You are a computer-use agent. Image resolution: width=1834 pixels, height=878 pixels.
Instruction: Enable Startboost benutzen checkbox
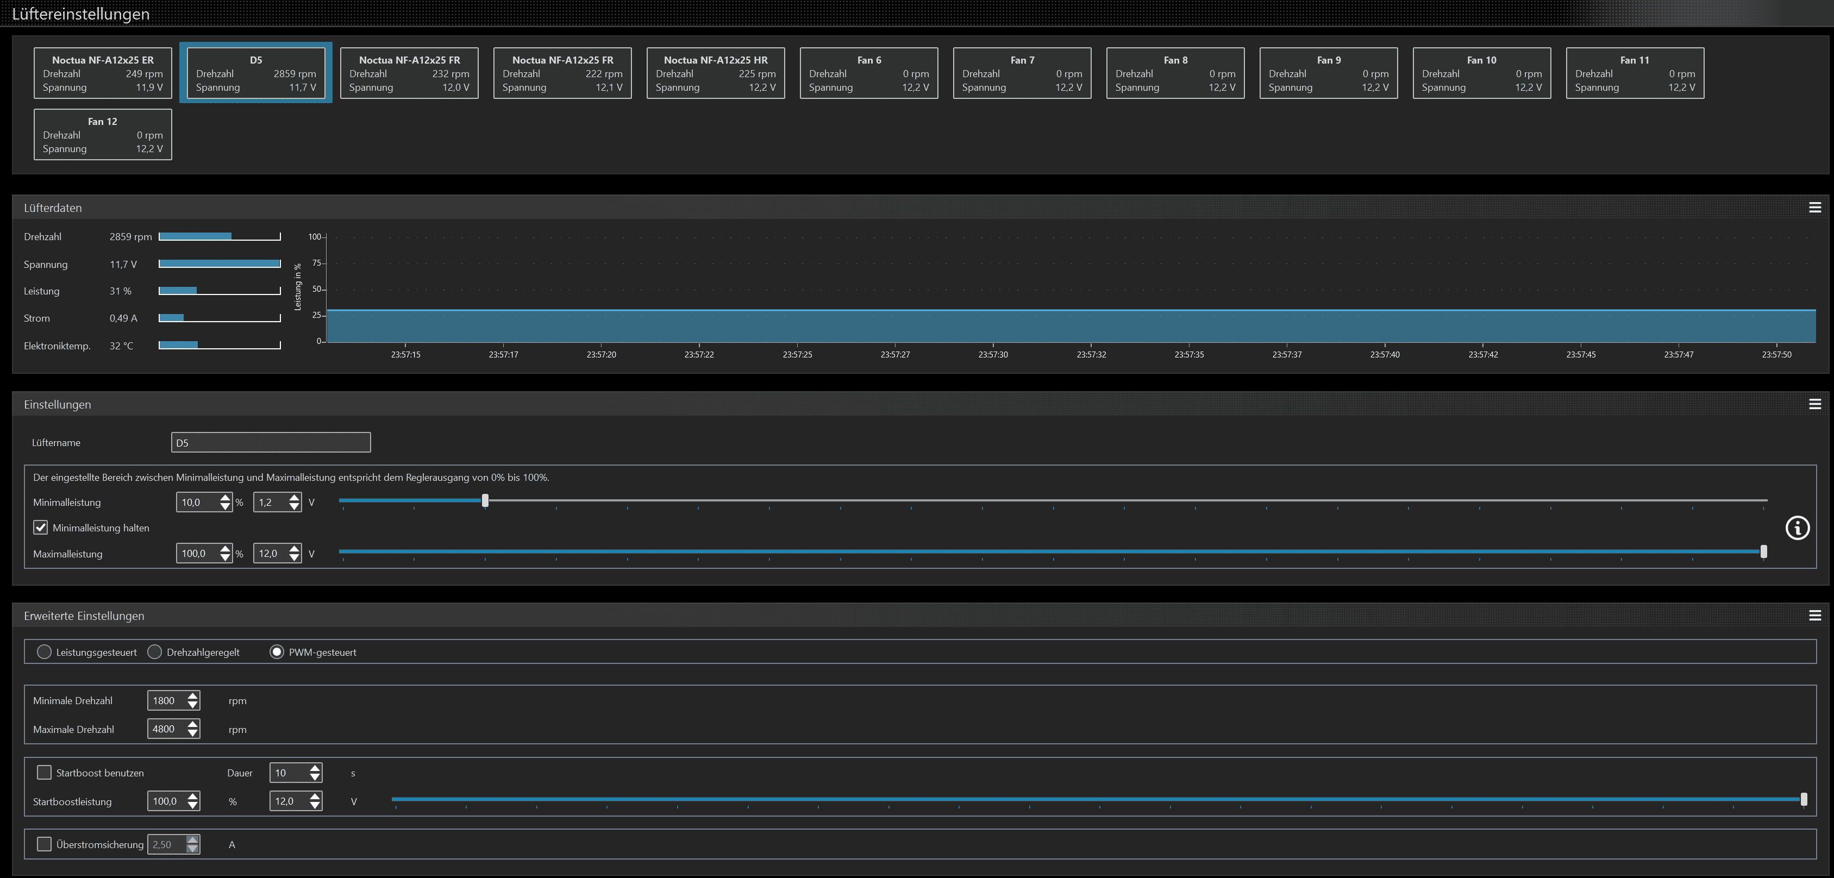[x=44, y=773]
